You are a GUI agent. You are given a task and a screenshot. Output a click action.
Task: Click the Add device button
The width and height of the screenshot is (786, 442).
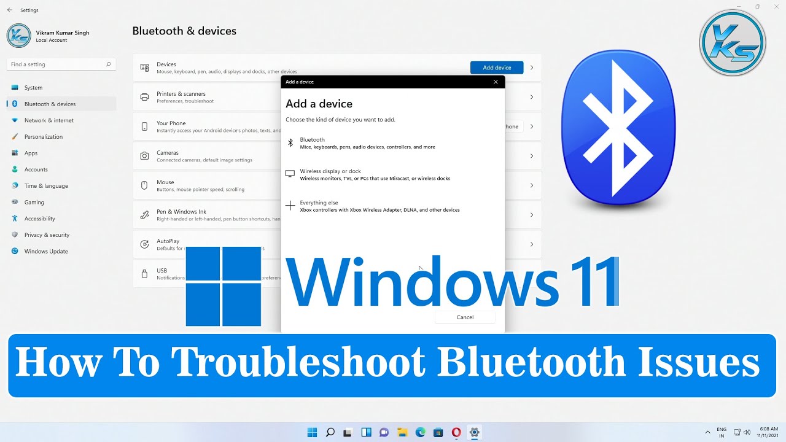pyautogui.click(x=497, y=68)
